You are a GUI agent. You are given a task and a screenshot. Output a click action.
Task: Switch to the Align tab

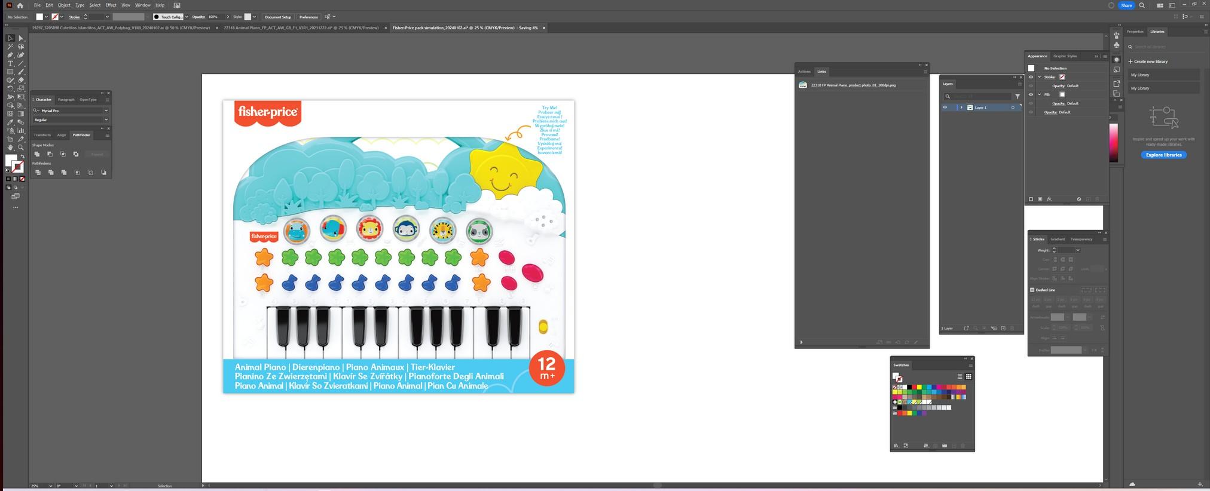[x=62, y=135]
